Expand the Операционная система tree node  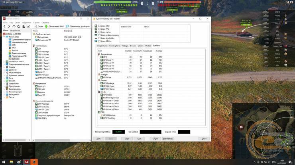(4, 64)
